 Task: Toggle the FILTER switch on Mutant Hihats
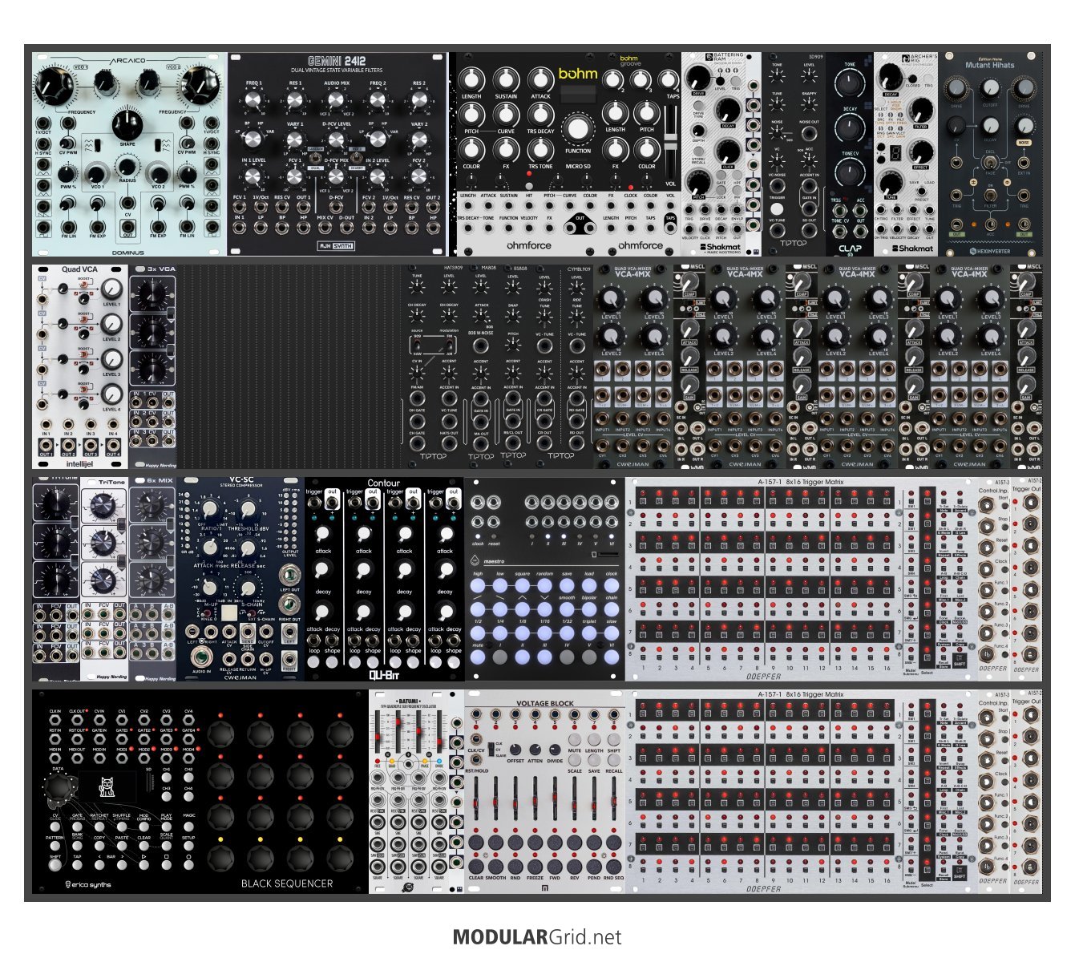[x=990, y=195]
